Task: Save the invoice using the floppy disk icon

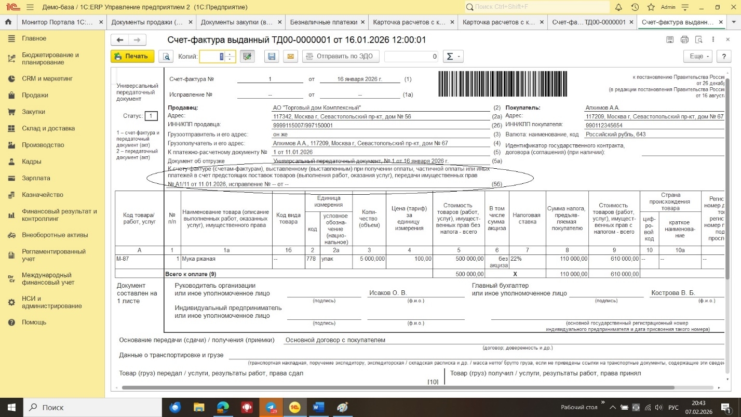Action: click(x=271, y=57)
